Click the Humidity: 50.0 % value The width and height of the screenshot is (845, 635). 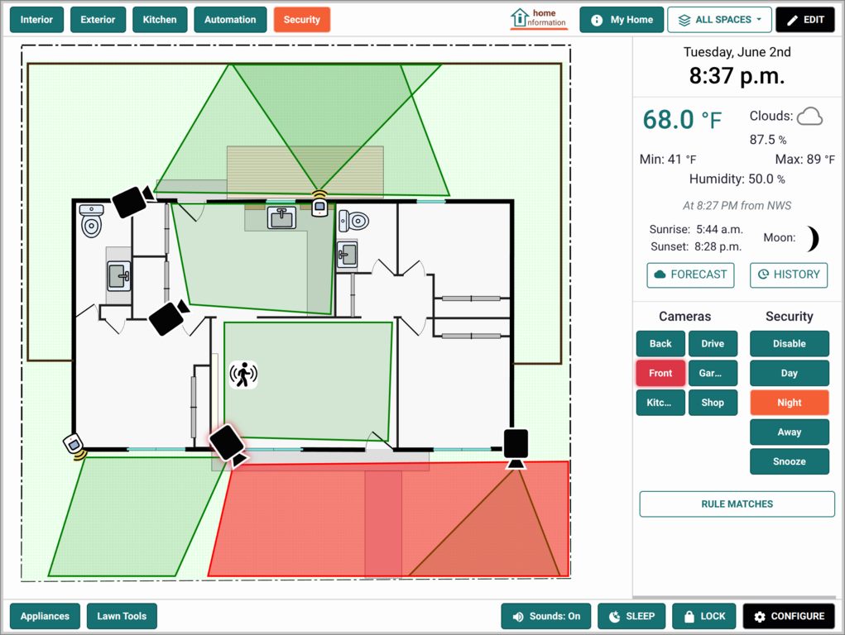pyautogui.click(x=737, y=179)
